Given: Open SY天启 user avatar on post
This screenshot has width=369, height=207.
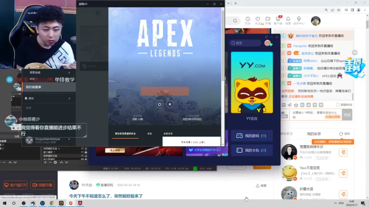Looking at the screenshot, I should tap(74, 185).
